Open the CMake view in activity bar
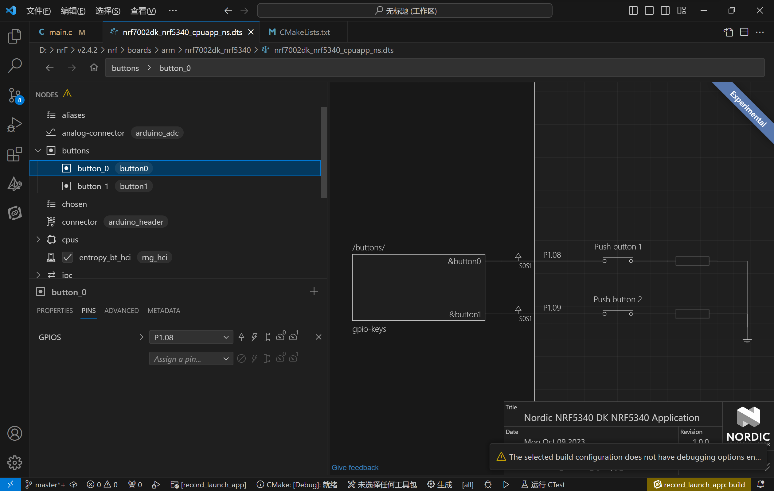The width and height of the screenshot is (774, 491). [14, 184]
